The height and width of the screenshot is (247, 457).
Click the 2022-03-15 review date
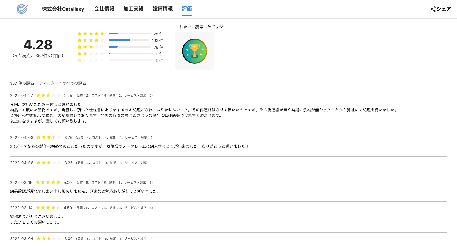[21, 183]
